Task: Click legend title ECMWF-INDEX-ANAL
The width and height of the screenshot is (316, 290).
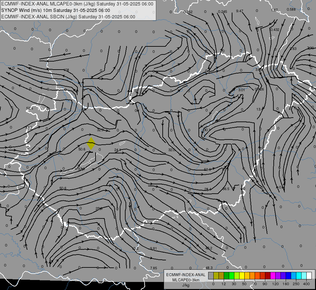Action: point(186,275)
